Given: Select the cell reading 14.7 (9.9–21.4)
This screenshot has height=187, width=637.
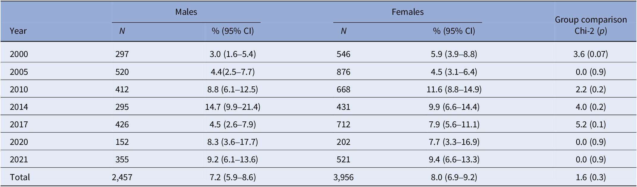Looking at the screenshot, I should click(233, 107).
